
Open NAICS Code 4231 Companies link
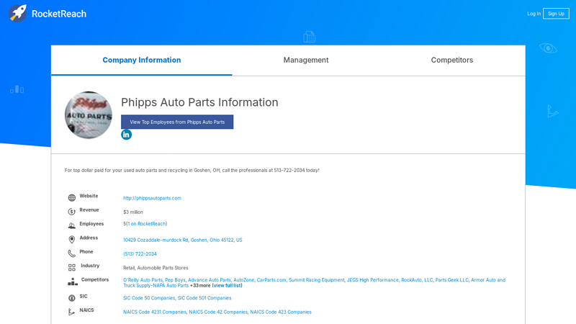[x=155, y=312]
